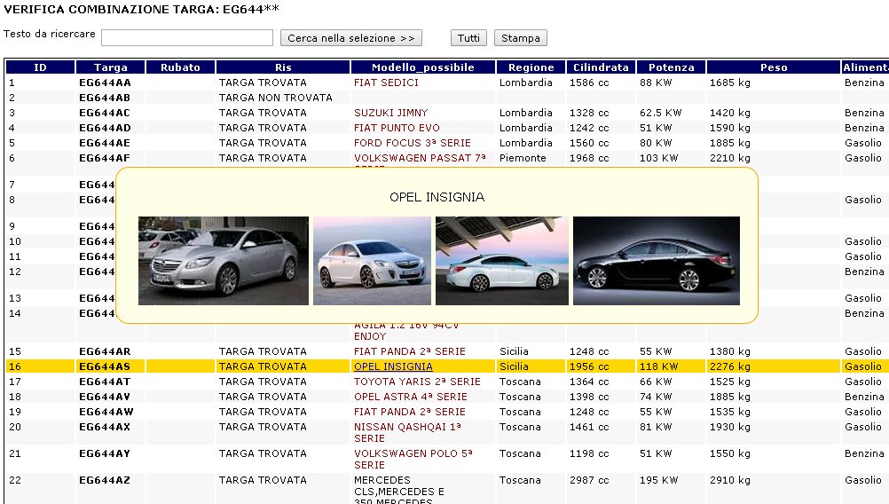Open FIAT PANDA 2ª SERIE link in row 15

pyautogui.click(x=409, y=351)
